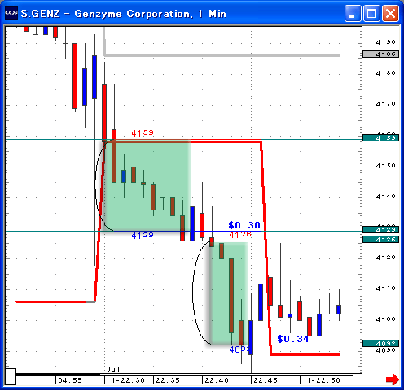This screenshot has height=390, width=404.
Task: Click the $0.34 profit label
Action: click(x=293, y=339)
